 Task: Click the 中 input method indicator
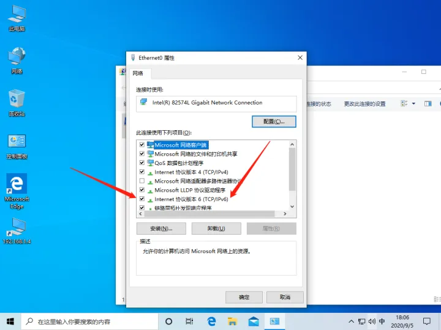(382, 321)
